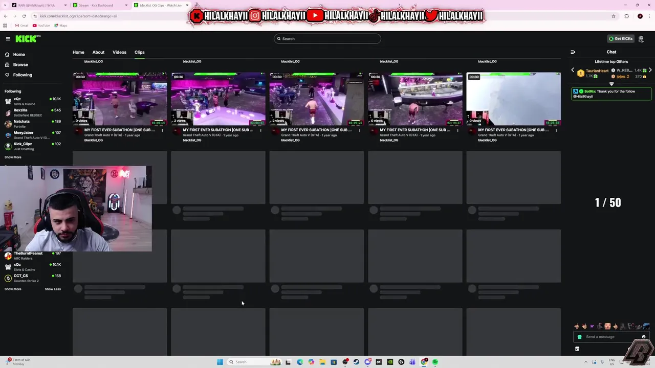The width and height of the screenshot is (655, 368).
Task: Open browser tab search dropdown
Action: click(5, 5)
